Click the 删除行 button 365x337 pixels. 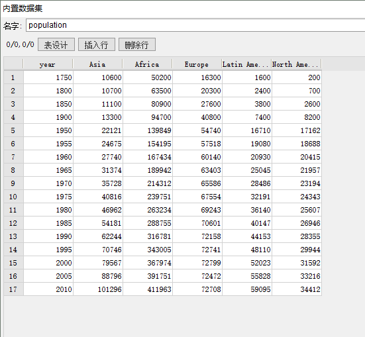(x=137, y=44)
